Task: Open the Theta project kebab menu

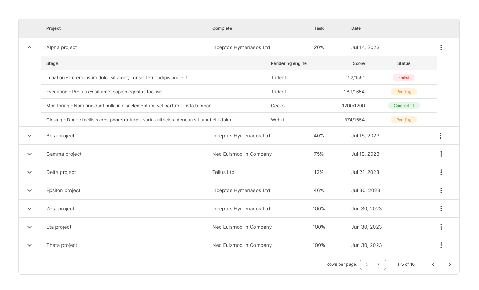Action: [441, 245]
